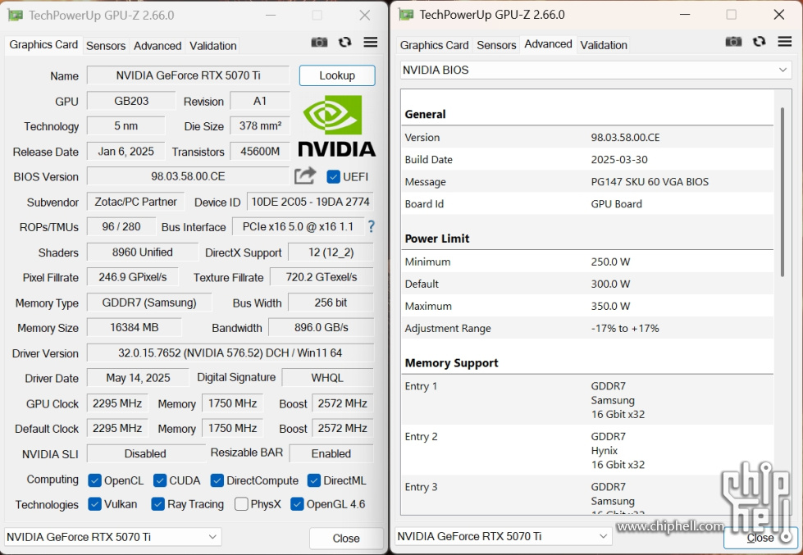803x555 pixels.
Task: Click the Build Date value 2025-03-30
Action: [619, 160]
